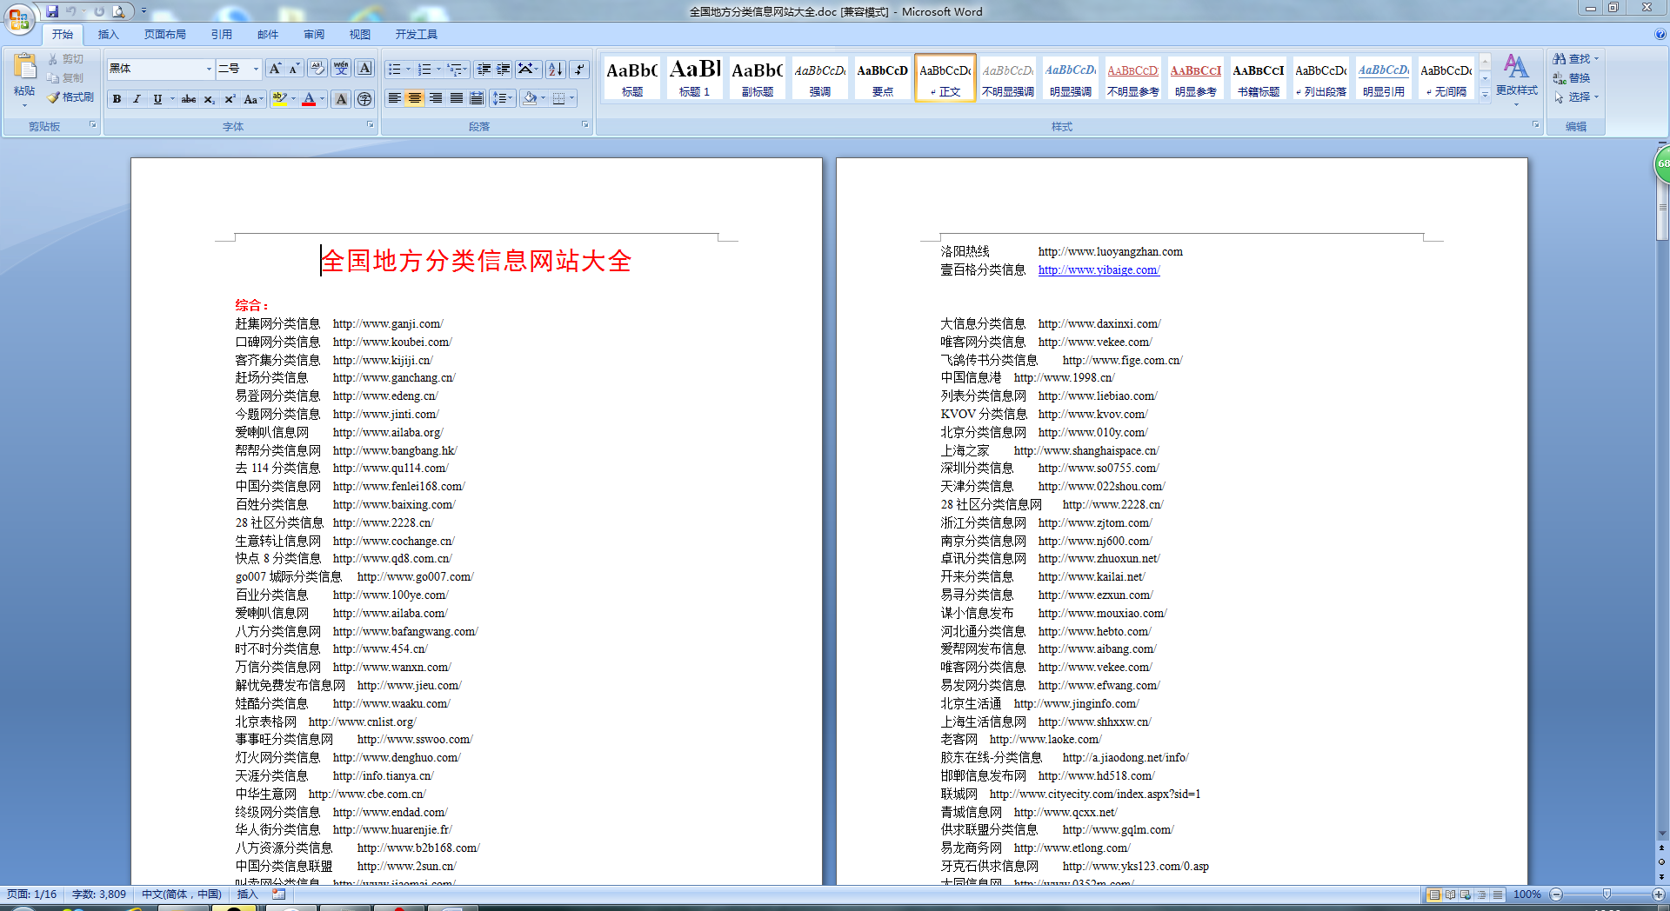
Task: Toggle Align Right paragraph alignment
Action: pos(436,98)
